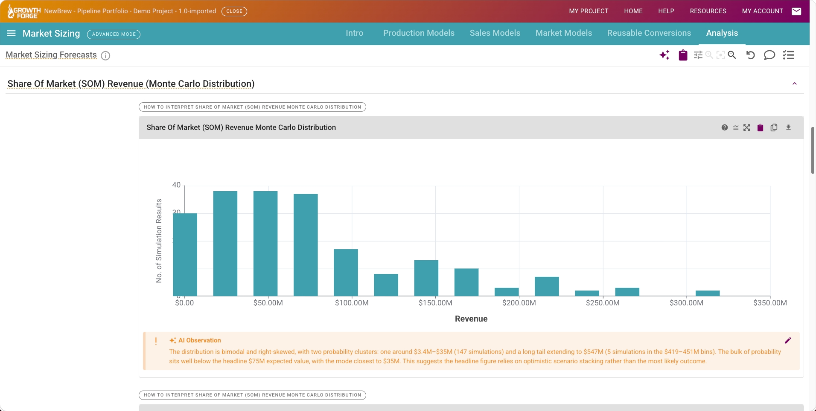
Task: Click the small bar past $300.00M
Action: click(x=708, y=293)
